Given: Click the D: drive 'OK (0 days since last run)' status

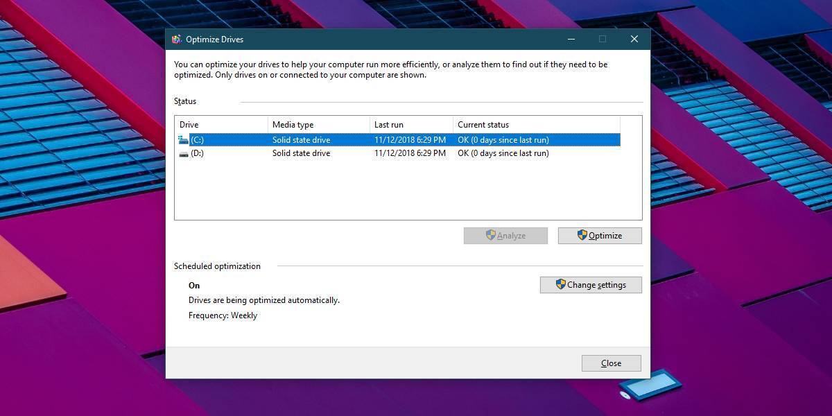Looking at the screenshot, I should pos(503,153).
